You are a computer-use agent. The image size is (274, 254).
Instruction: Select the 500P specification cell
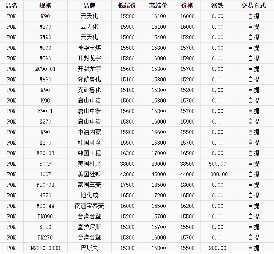point(45,164)
